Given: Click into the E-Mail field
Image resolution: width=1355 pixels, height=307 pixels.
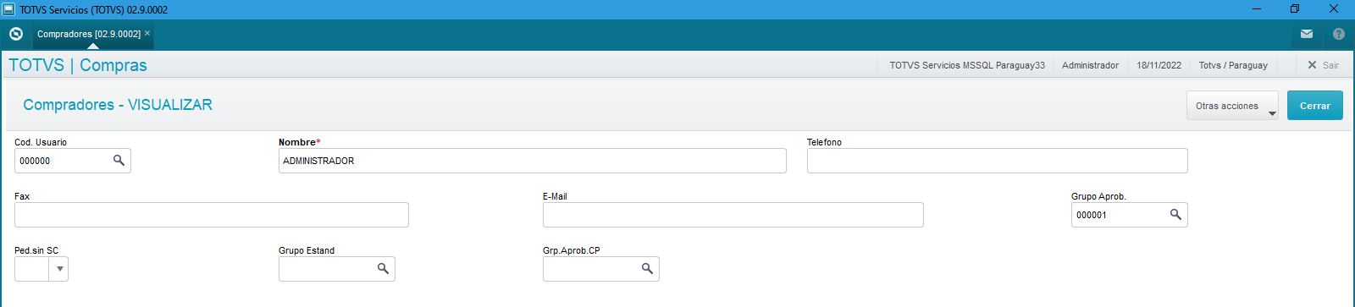Looking at the screenshot, I should [x=733, y=215].
